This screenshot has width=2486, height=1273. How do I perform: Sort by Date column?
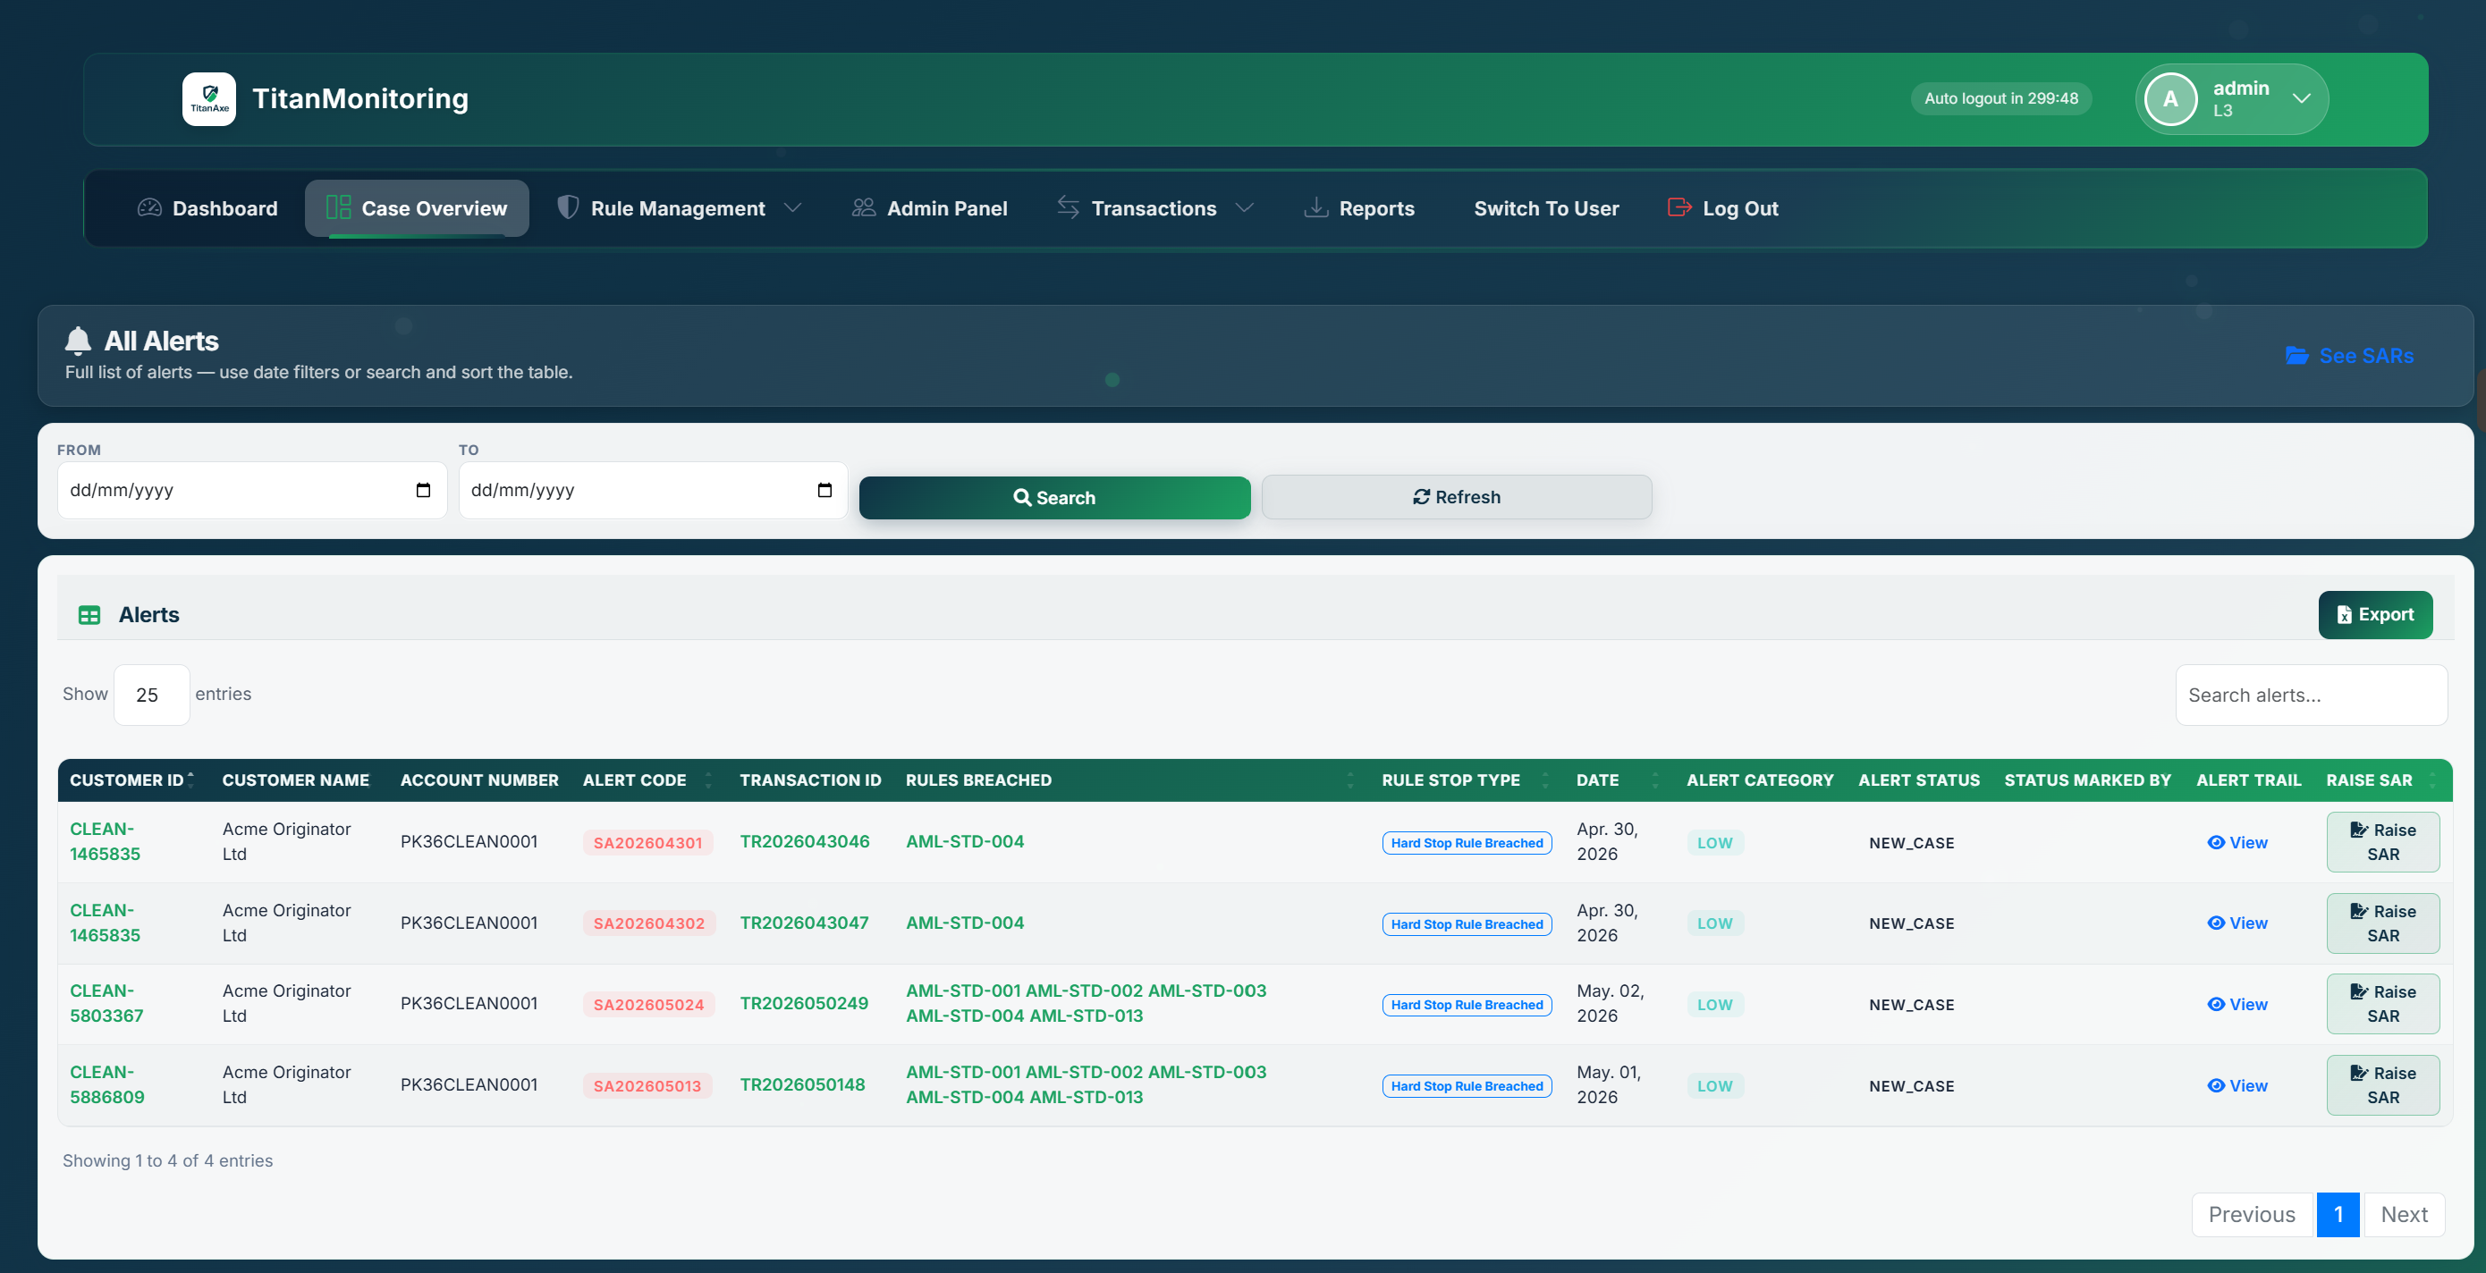click(1619, 780)
